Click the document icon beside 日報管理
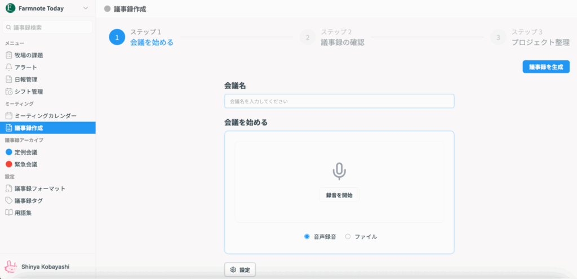 click(8, 79)
